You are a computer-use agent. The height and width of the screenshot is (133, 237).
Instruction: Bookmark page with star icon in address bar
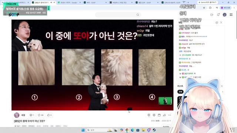click(x=204, y=8)
